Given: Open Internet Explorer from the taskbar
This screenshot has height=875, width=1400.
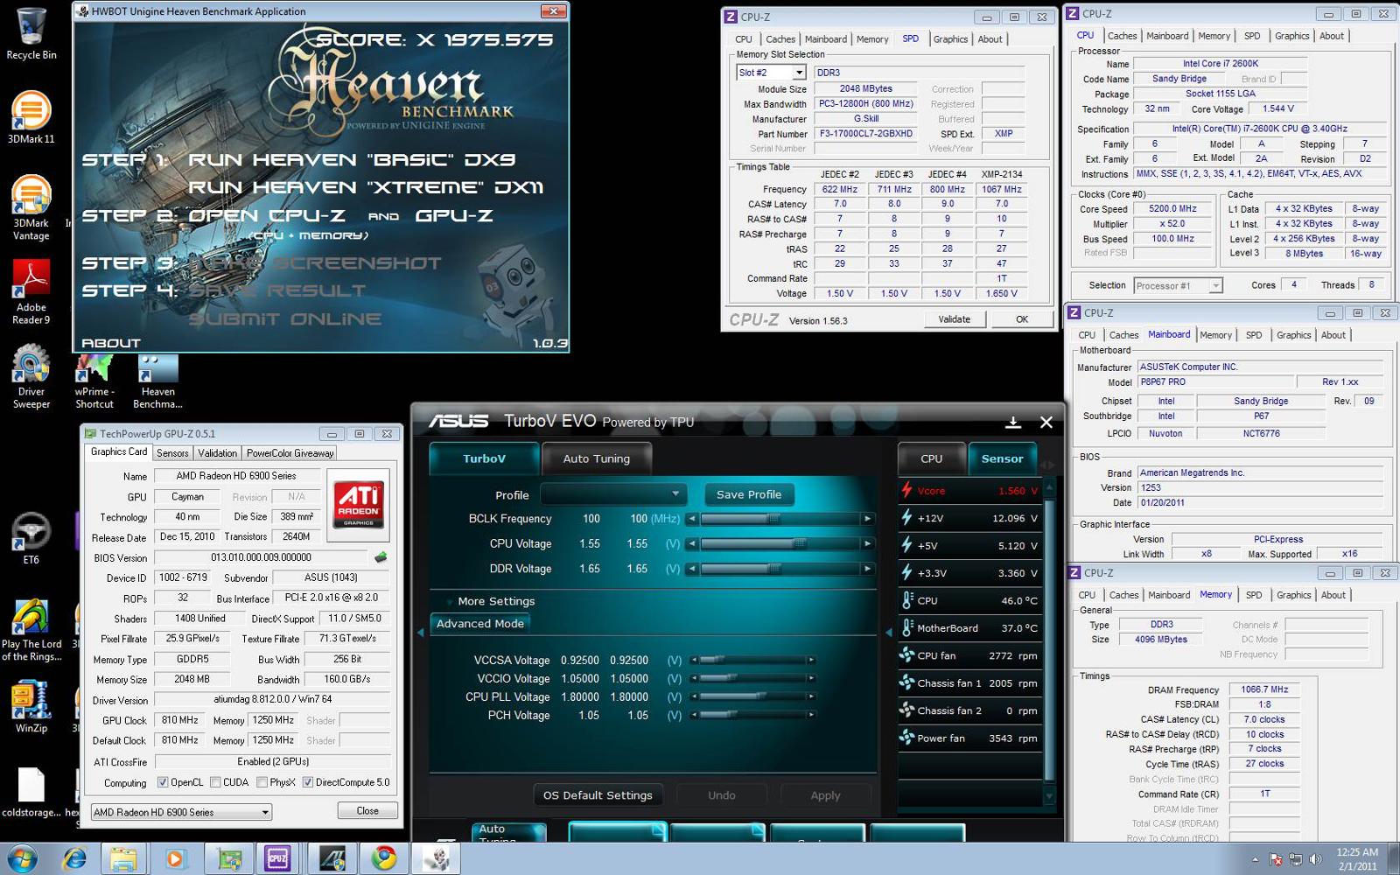Looking at the screenshot, I should (74, 859).
